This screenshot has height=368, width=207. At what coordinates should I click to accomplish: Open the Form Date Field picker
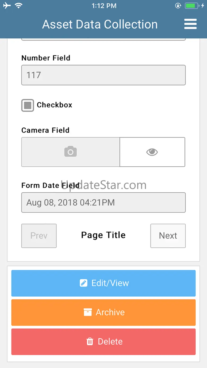103,202
